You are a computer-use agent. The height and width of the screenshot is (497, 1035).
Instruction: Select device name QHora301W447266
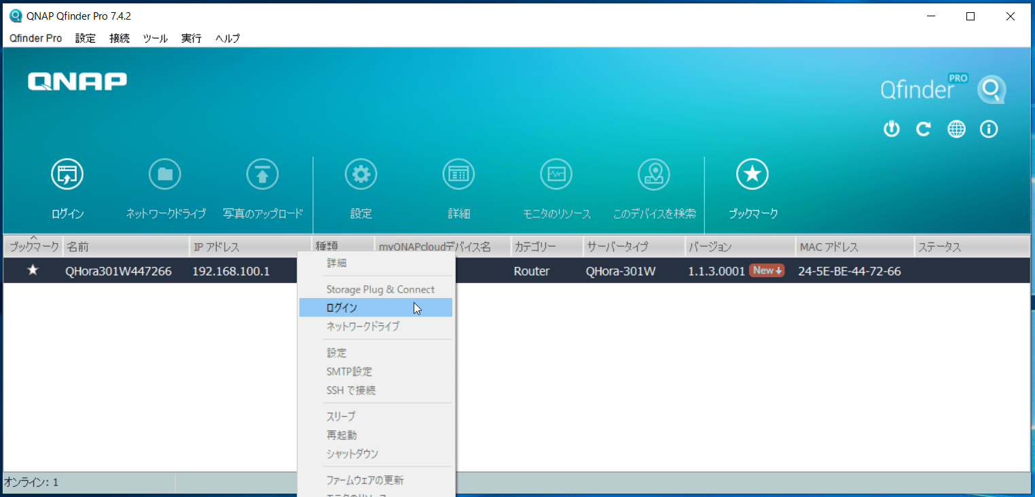click(x=118, y=272)
